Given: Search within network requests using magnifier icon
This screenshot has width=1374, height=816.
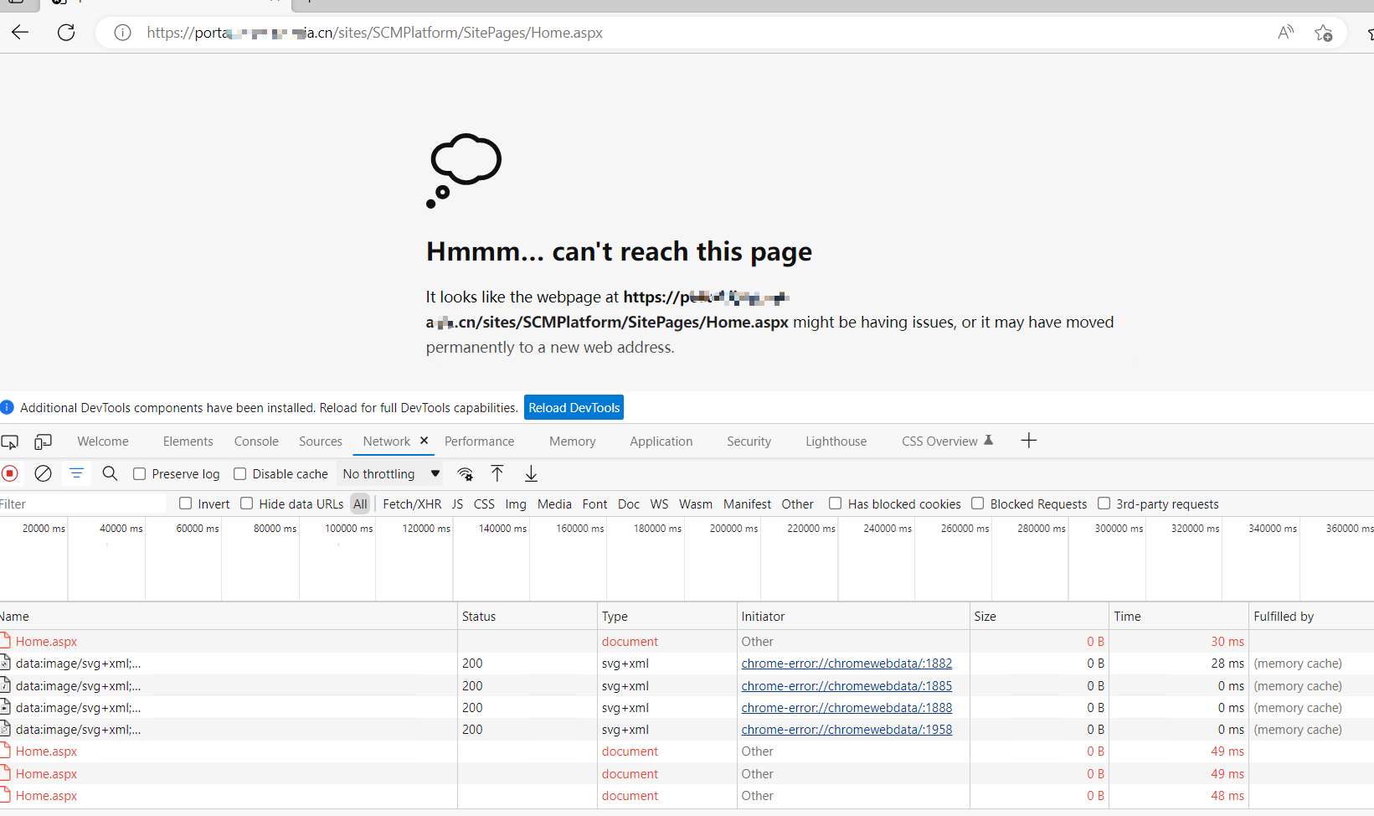Looking at the screenshot, I should 110,473.
